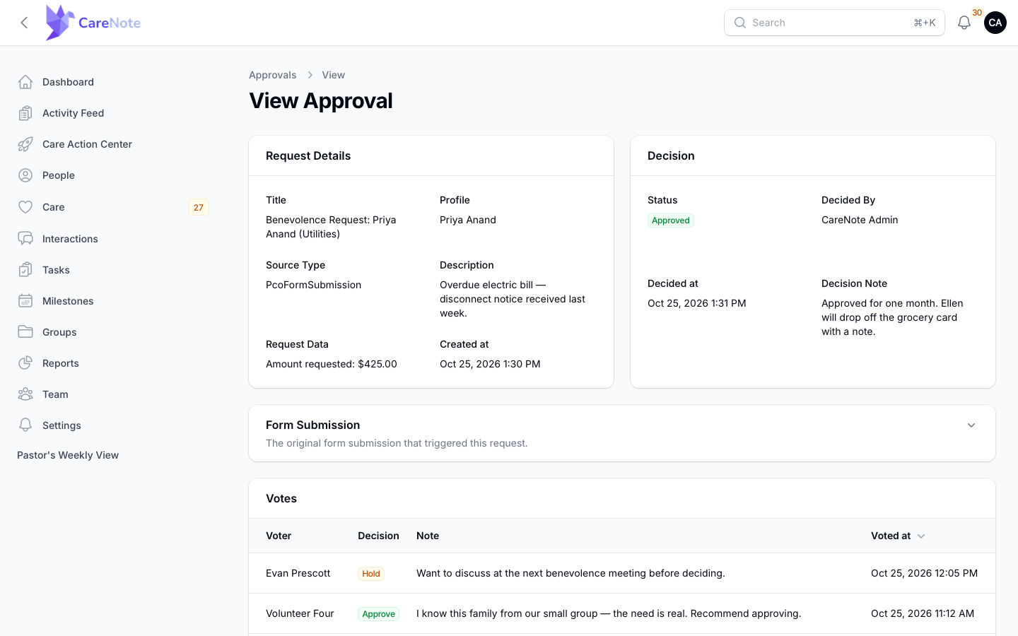Click the PcoFormSubmission source type value
Image resolution: width=1018 pixels, height=636 pixels.
click(313, 285)
